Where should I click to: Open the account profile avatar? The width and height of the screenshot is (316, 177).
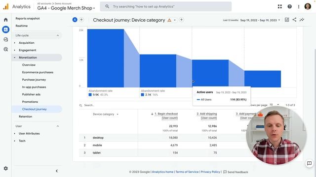[x=308, y=6]
